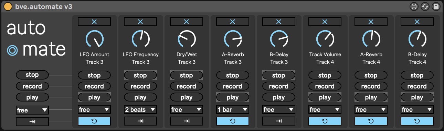
Task: Click the Track Volume Track 4 label
Action: [x=325, y=58]
